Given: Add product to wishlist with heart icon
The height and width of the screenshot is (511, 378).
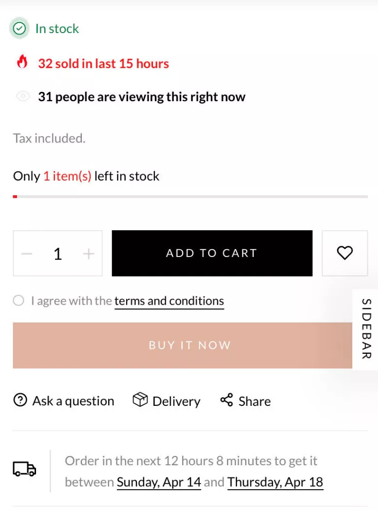Looking at the screenshot, I should click(345, 253).
